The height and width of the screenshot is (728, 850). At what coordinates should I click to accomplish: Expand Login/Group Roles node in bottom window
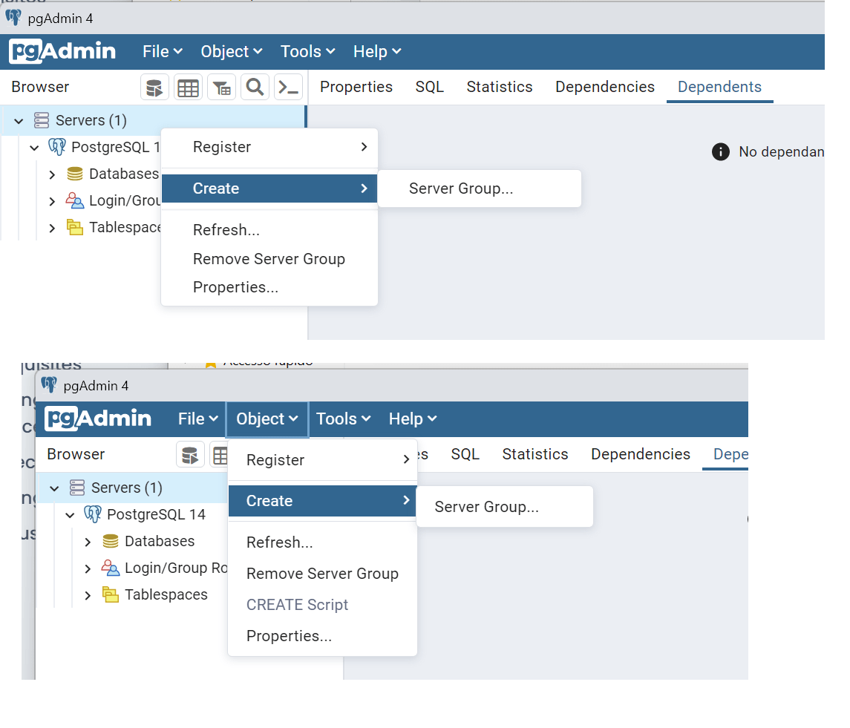click(x=88, y=568)
